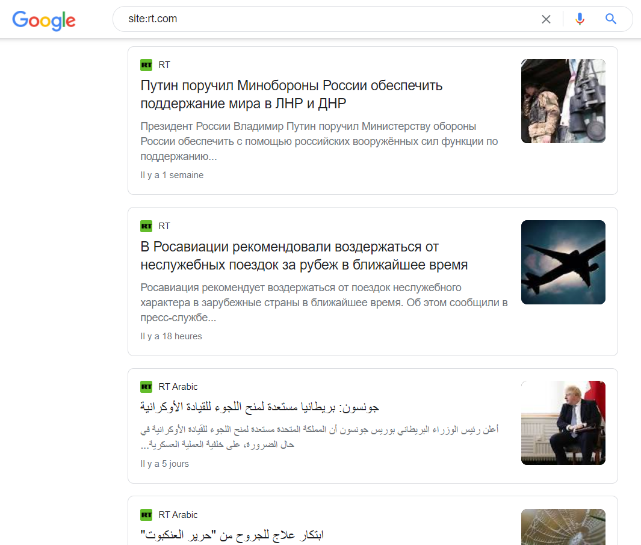The image size is (641, 545).
Task: Open the airplane silhouette thumbnail
Action: tap(563, 262)
